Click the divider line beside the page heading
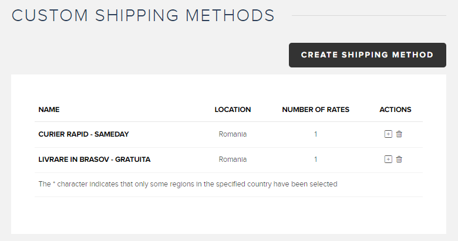Viewport: 458px width, 241px height. pyautogui.click(x=369, y=15)
